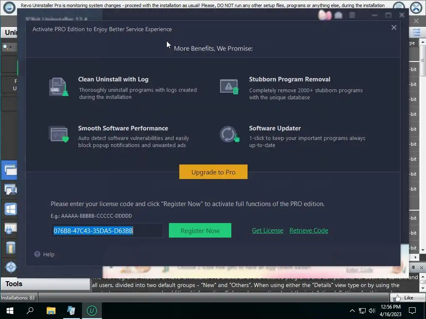Click the Upgrade to Pro button
Screen dimensions: 426x319
coord(213,172)
